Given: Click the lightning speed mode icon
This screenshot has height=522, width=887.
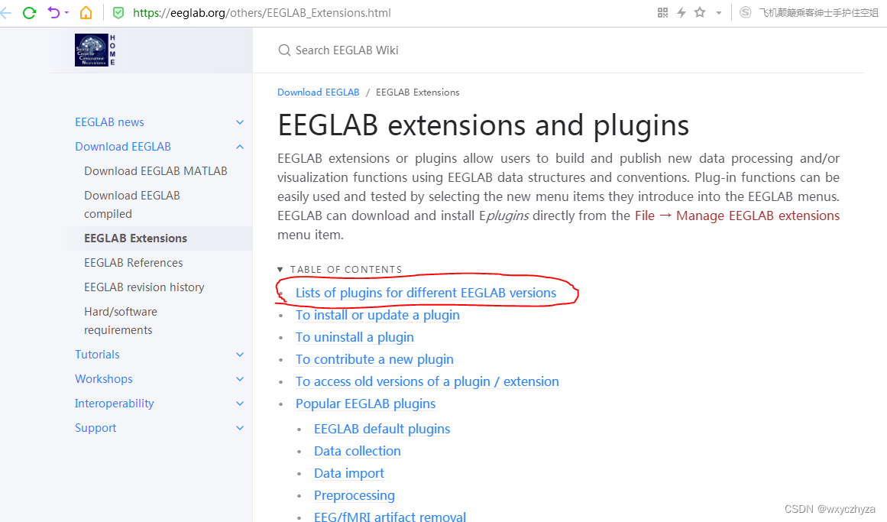Looking at the screenshot, I should (681, 12).
